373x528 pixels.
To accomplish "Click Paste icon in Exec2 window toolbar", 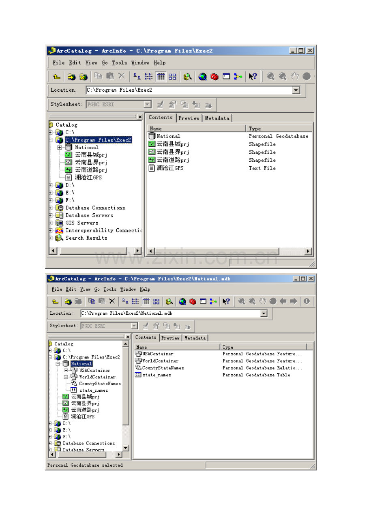I will (110, 76).
